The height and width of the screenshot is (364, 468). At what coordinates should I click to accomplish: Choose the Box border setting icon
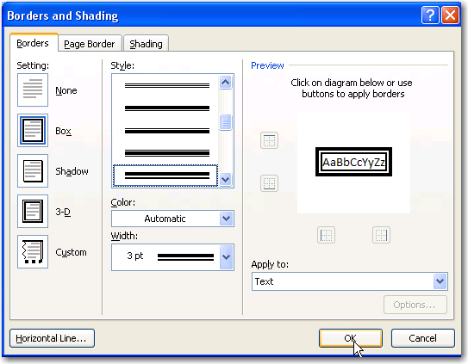(33, 130)
